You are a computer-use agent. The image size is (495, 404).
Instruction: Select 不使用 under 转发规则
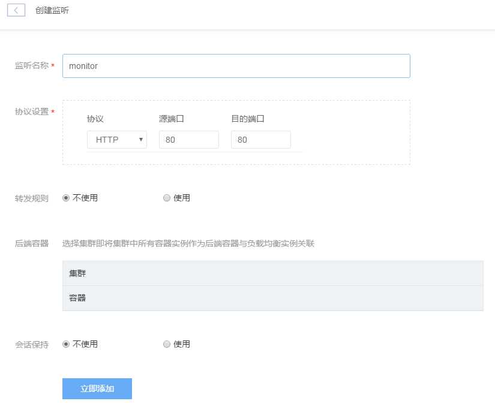pyautogui.click(x=66, y=198)
